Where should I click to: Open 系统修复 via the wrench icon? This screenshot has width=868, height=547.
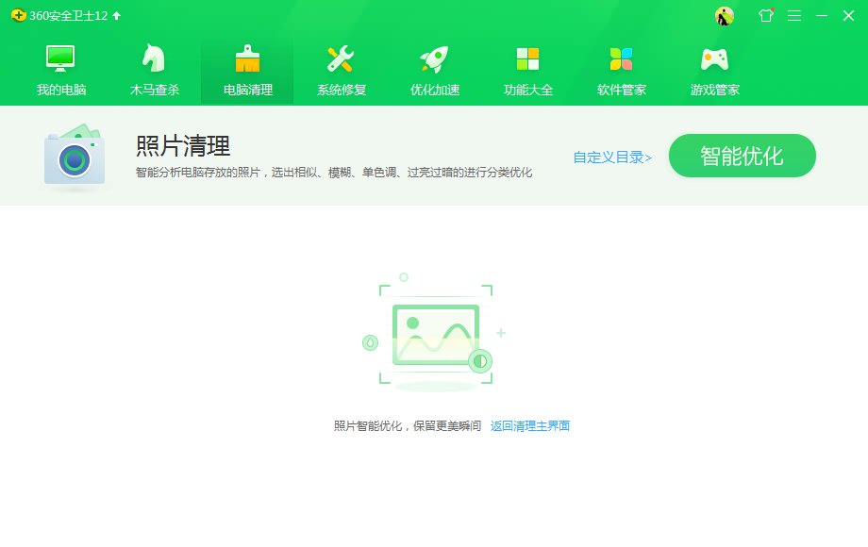(340, 58)
